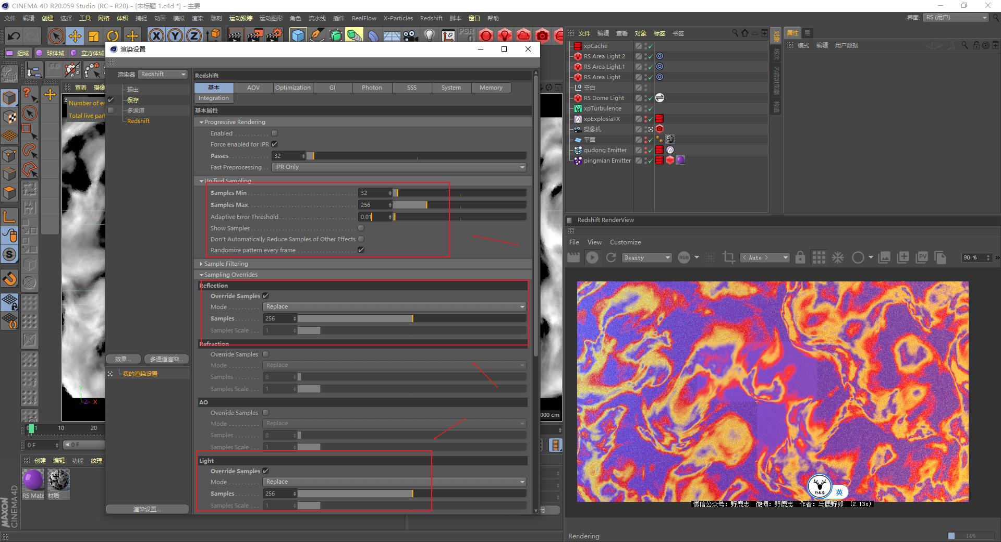Open the File menu of Redshift RenderView
The image size is (1001, 542).
[x=574, y=242]
